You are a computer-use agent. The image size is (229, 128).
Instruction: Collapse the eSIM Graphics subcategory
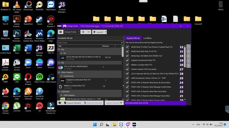pyautogui.click(x=61, y=95)
